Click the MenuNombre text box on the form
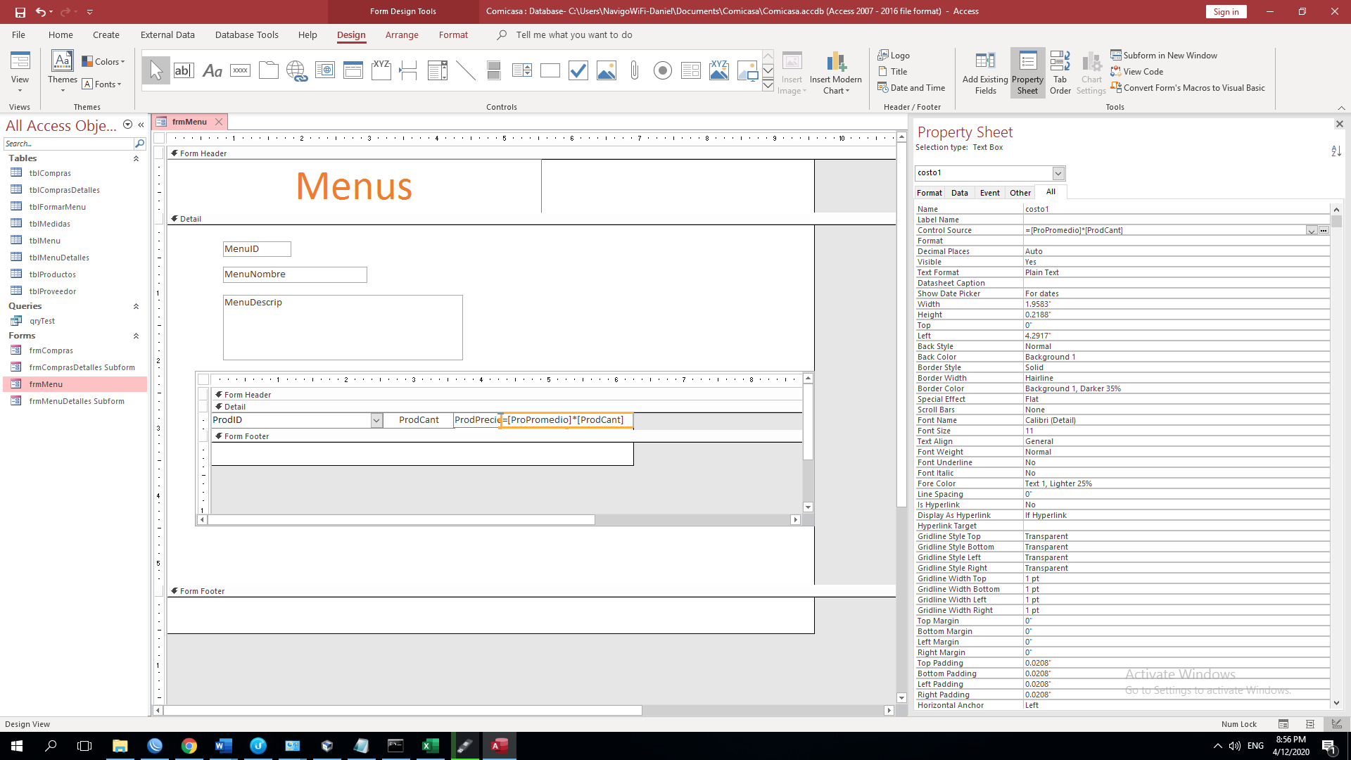Screen dimensions: 1351x760 (x=295, y=275)
